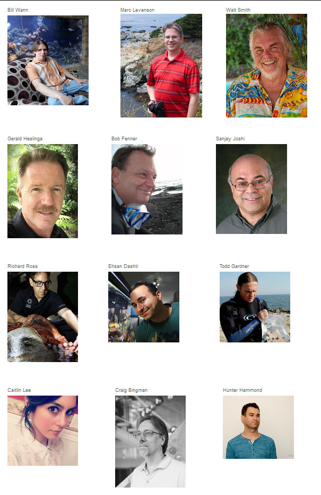321x495 pixels.
Task: Open the photo under Gerald Heslinga
Action: 42,191
